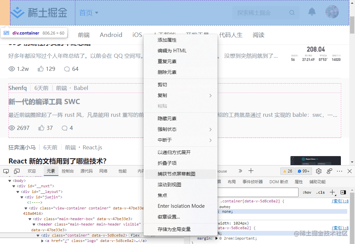Open author Shenfq profile link

coord(17,88)
